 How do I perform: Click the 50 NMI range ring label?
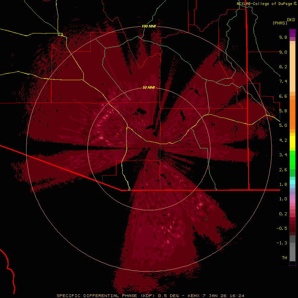(x=149, y=87)
